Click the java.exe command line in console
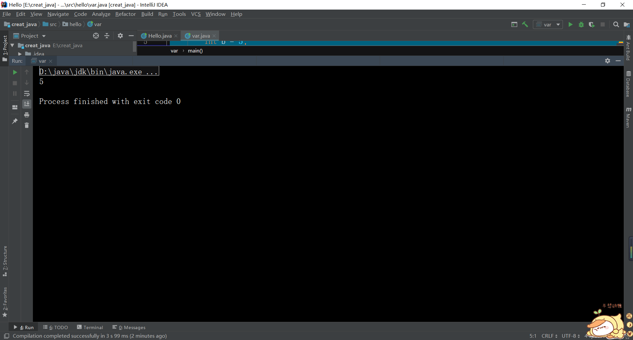 click(x=99, y=72)
